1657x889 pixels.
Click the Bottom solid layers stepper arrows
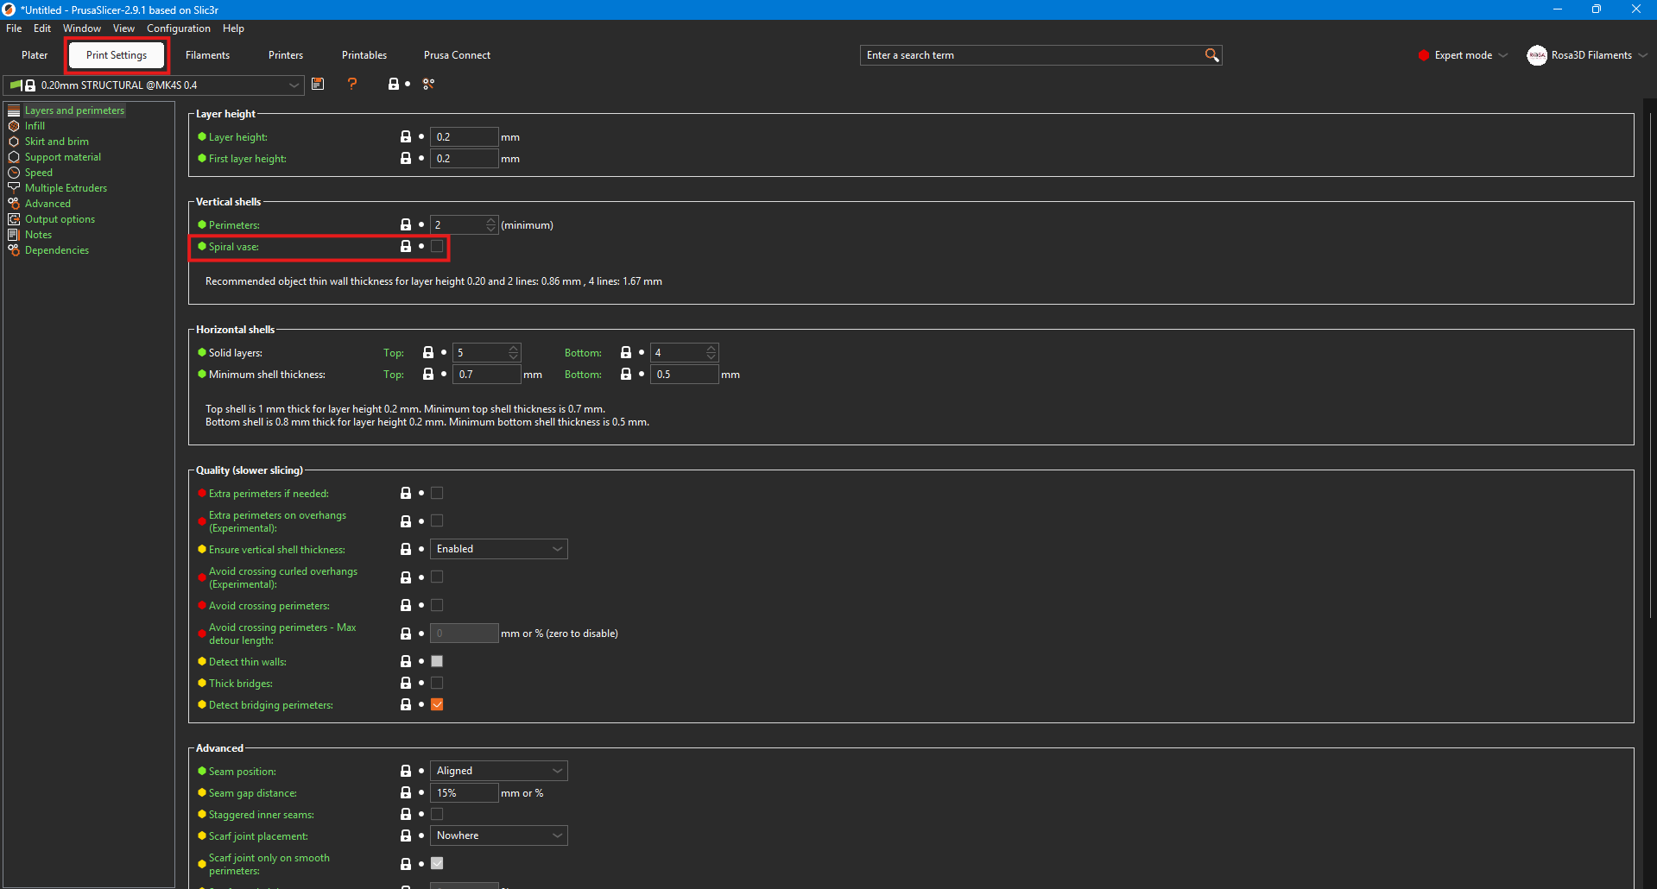coord(711,352)
